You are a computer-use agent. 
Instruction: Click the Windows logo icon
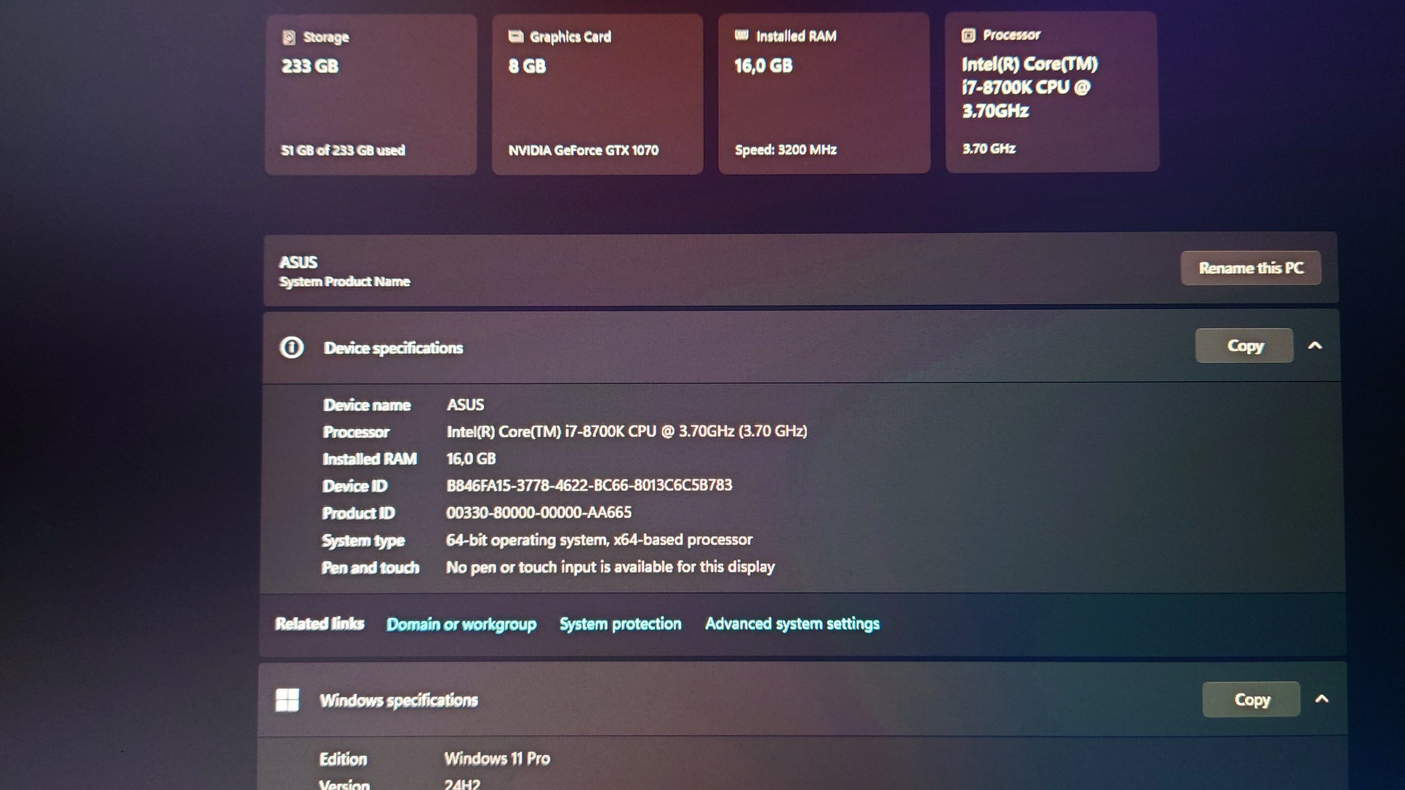coord(287,700)
